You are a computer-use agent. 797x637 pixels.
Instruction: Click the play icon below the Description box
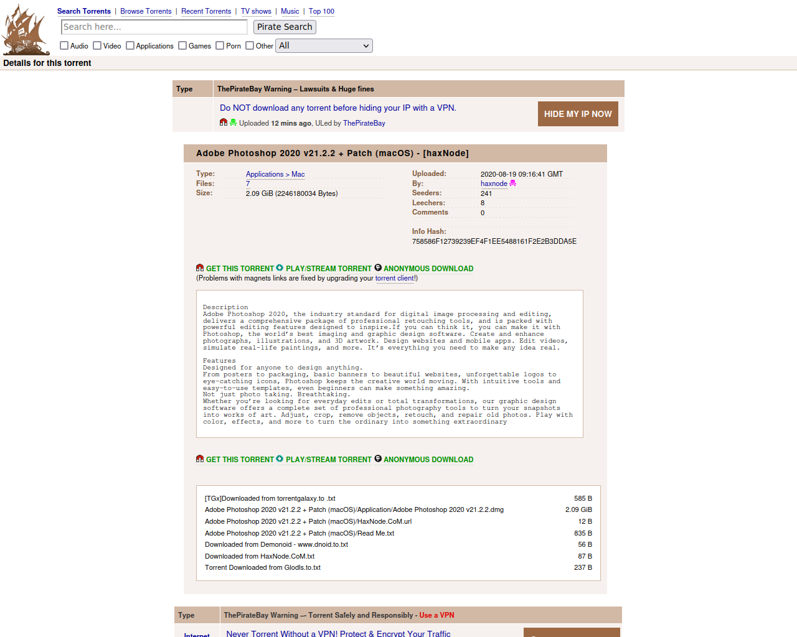tap(280, 459)
